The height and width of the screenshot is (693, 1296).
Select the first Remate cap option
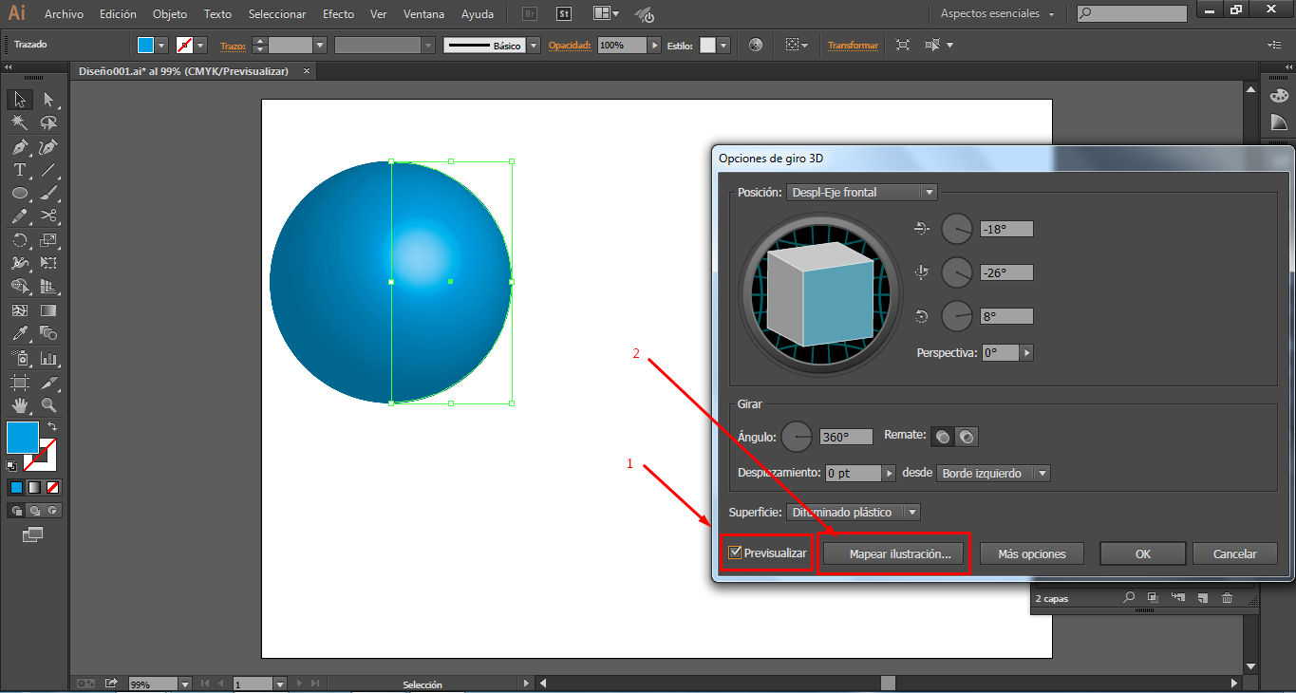943,437
